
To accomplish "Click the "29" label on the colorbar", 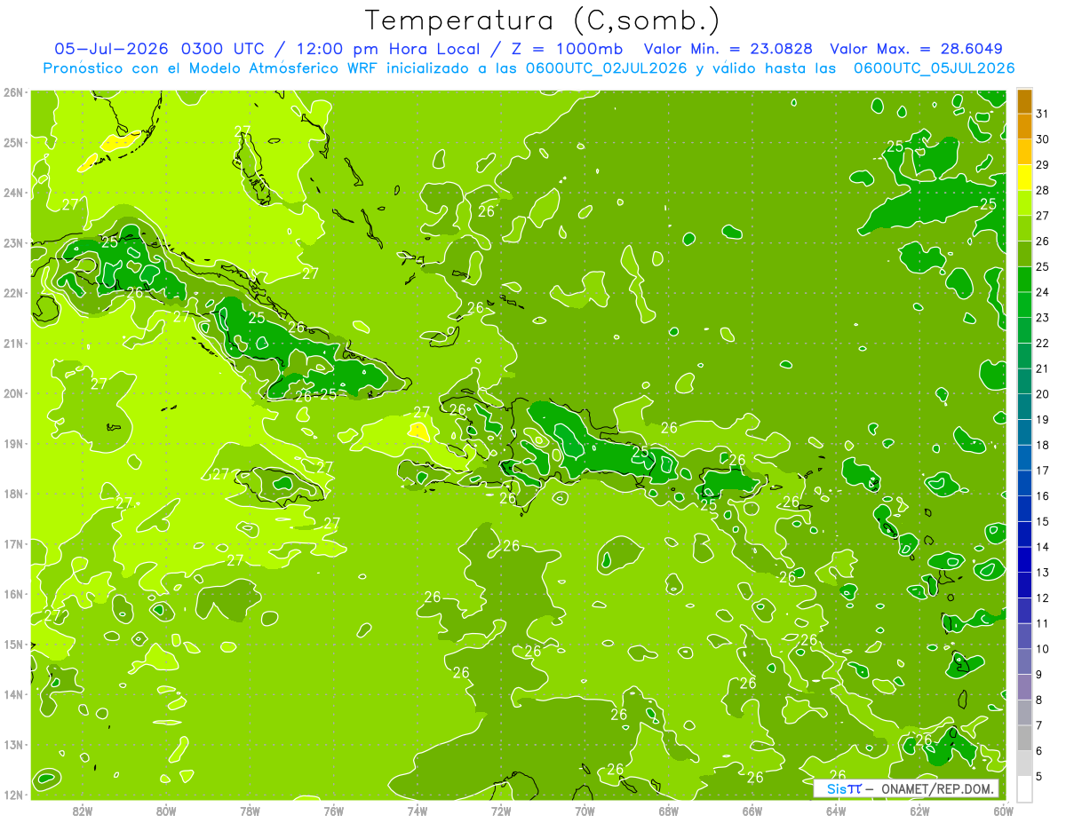I will (1042, 165).
